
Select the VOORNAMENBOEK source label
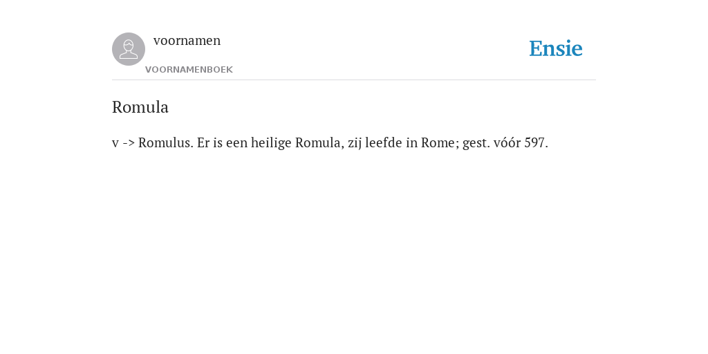click(x=189, y=70)
